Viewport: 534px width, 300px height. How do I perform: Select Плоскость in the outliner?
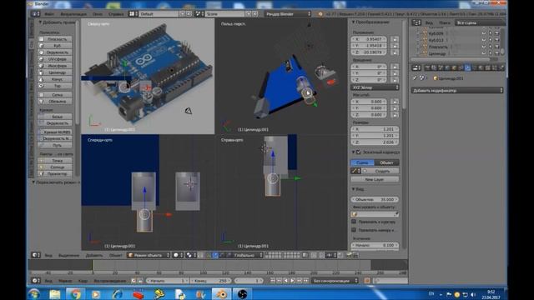438,47
